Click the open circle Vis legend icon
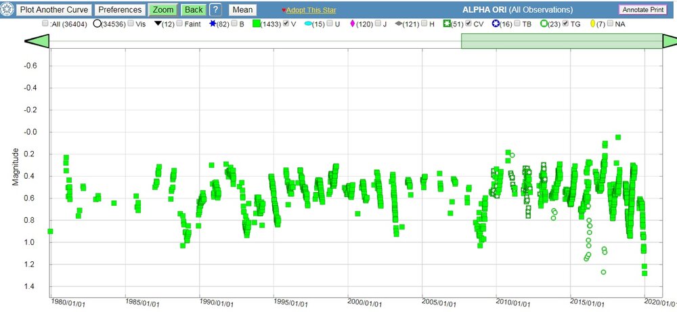Image resolution: width=677 pixels, height=312 pixels. (97, 24)
